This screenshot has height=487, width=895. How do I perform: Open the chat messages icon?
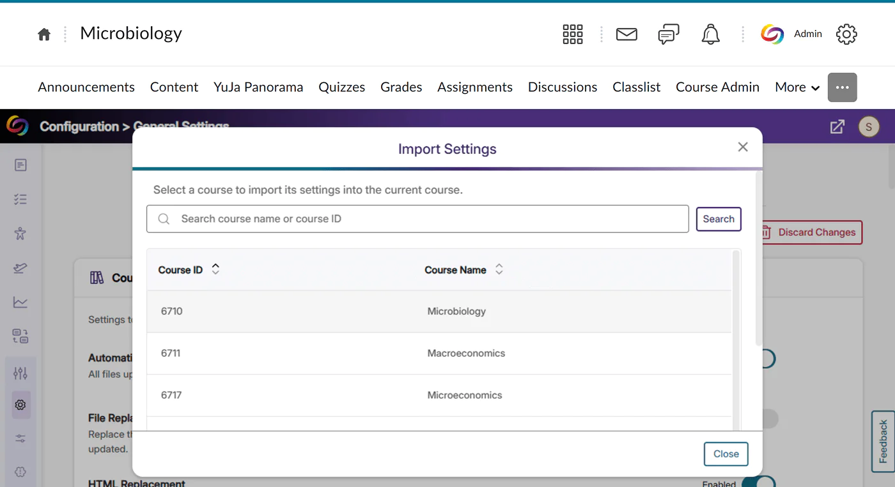pos(668,34)
